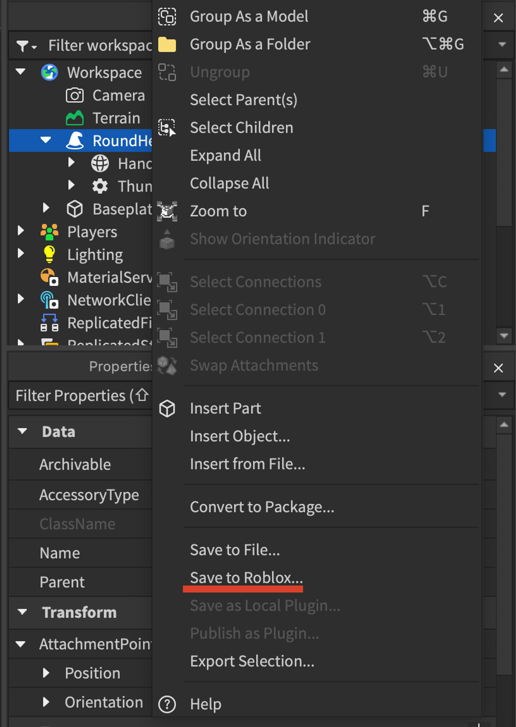Collapse the AttachmentPoint property
516x727 pixels.
(21, 644)
